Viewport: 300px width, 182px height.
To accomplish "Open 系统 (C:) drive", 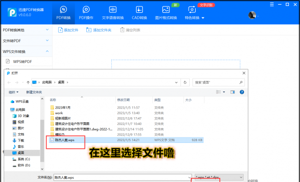I will 21,159.
